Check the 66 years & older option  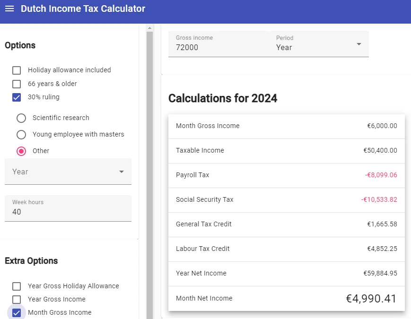tap(17, 84)
